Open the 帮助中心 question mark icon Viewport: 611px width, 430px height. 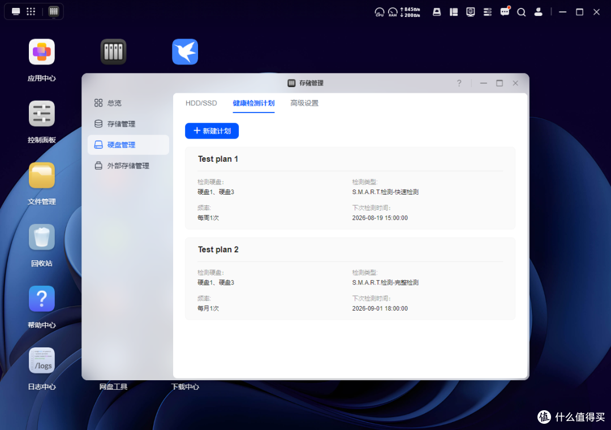click(x=42, y=299)
